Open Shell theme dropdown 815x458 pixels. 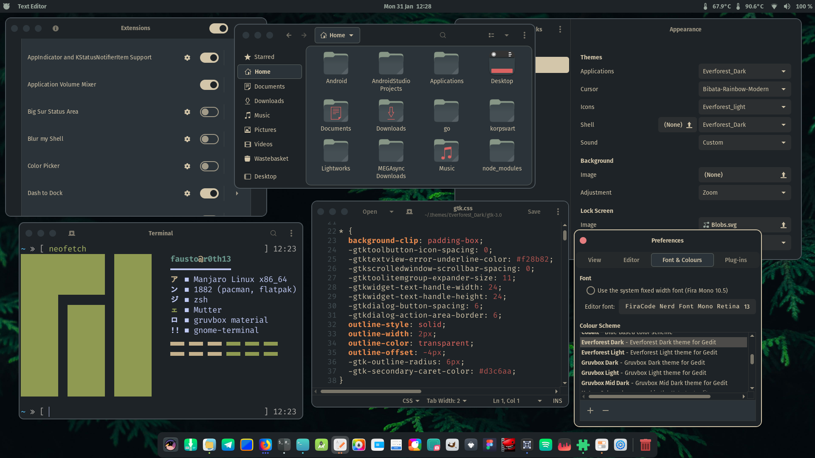[x=744, y=125]
